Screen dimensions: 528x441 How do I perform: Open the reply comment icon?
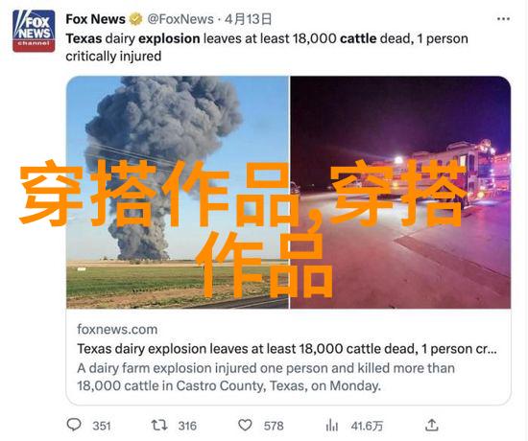pos(74,425)
